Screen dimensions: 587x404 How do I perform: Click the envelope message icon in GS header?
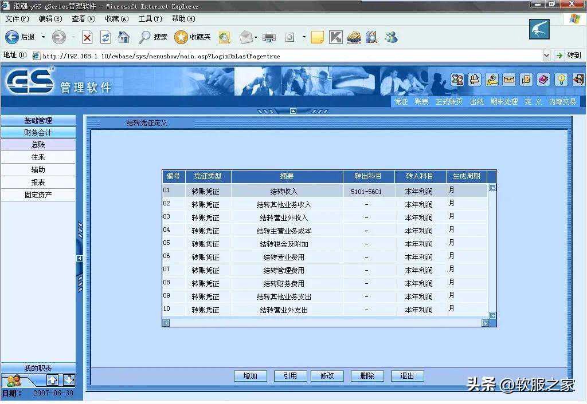[x=508, y=80]
